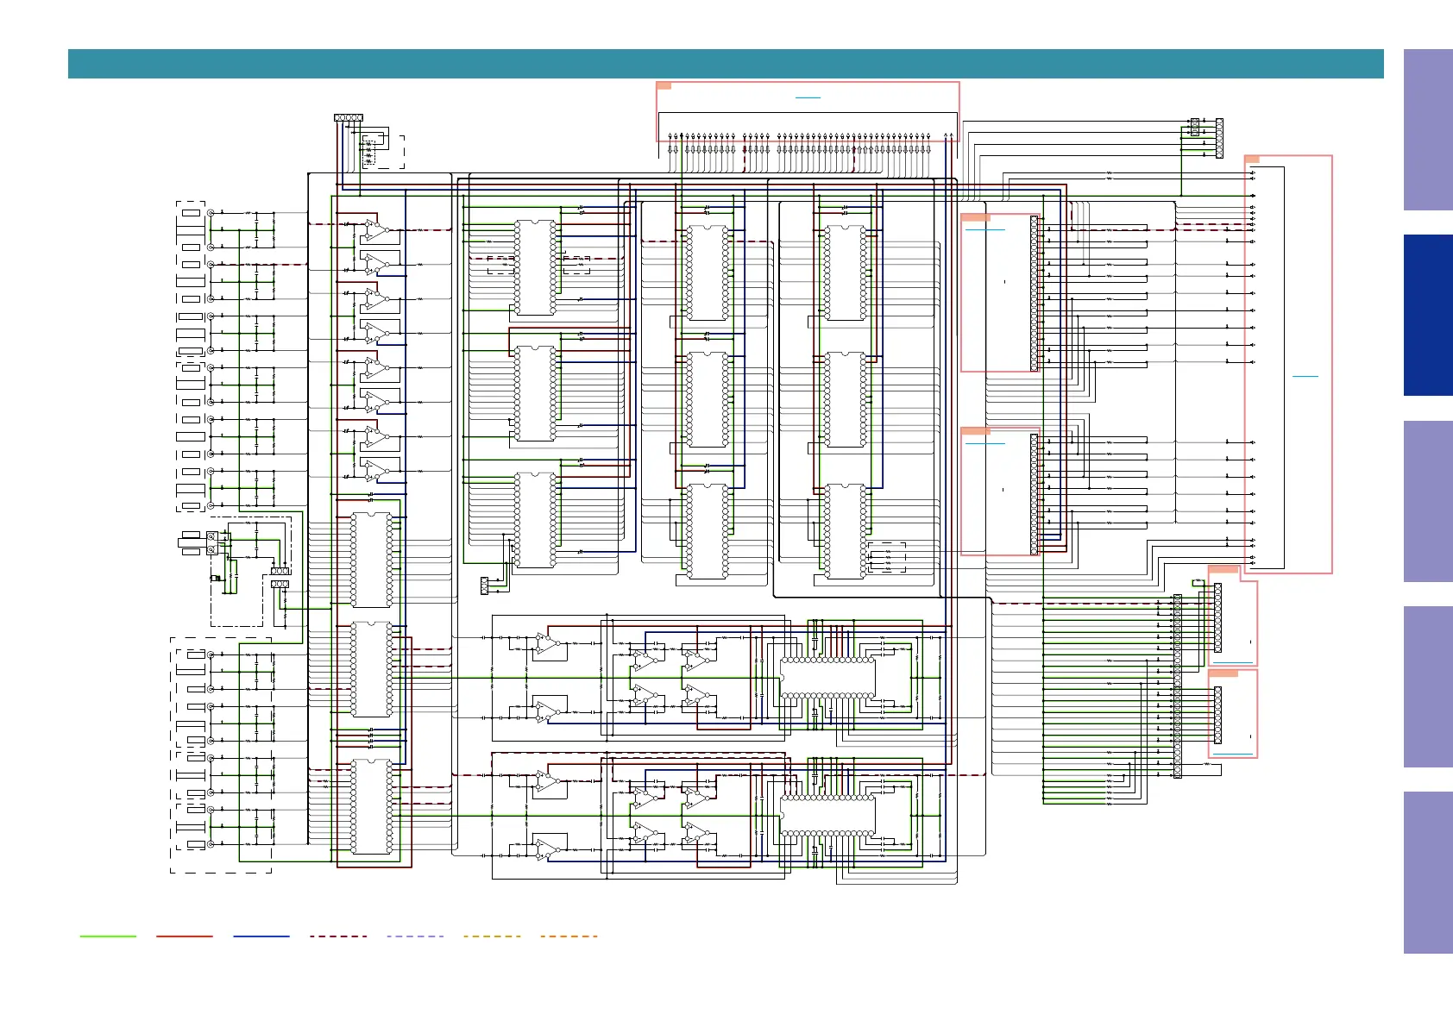Click the solid red line legend sample

pos(185,936)
